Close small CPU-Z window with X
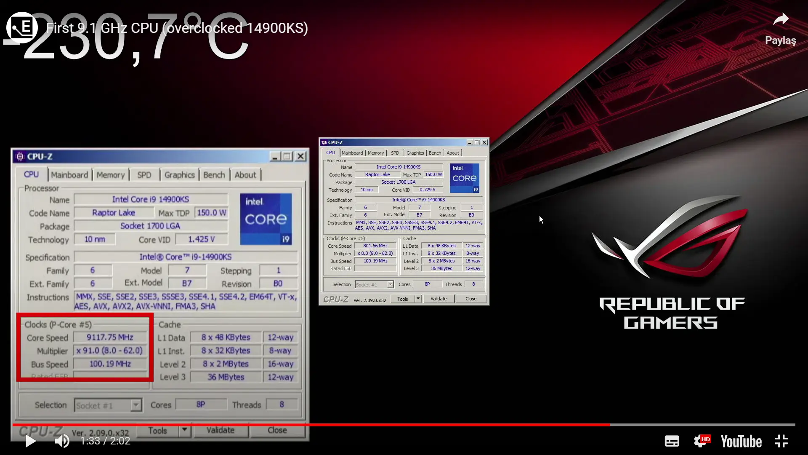The image size is (808, 455). [x=484, y=142]
